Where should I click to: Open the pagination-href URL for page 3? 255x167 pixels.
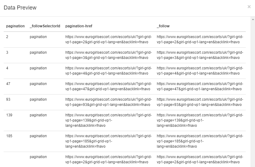108,55
